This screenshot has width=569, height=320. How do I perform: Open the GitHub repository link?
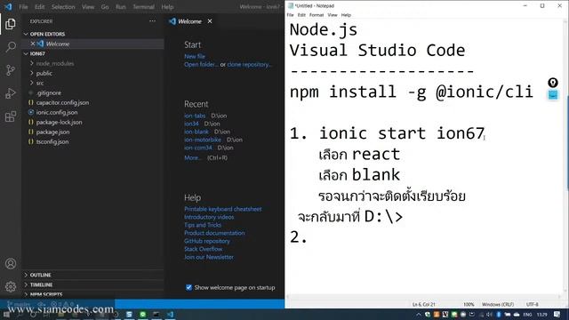pyautogui.click(x=207, y=241)
